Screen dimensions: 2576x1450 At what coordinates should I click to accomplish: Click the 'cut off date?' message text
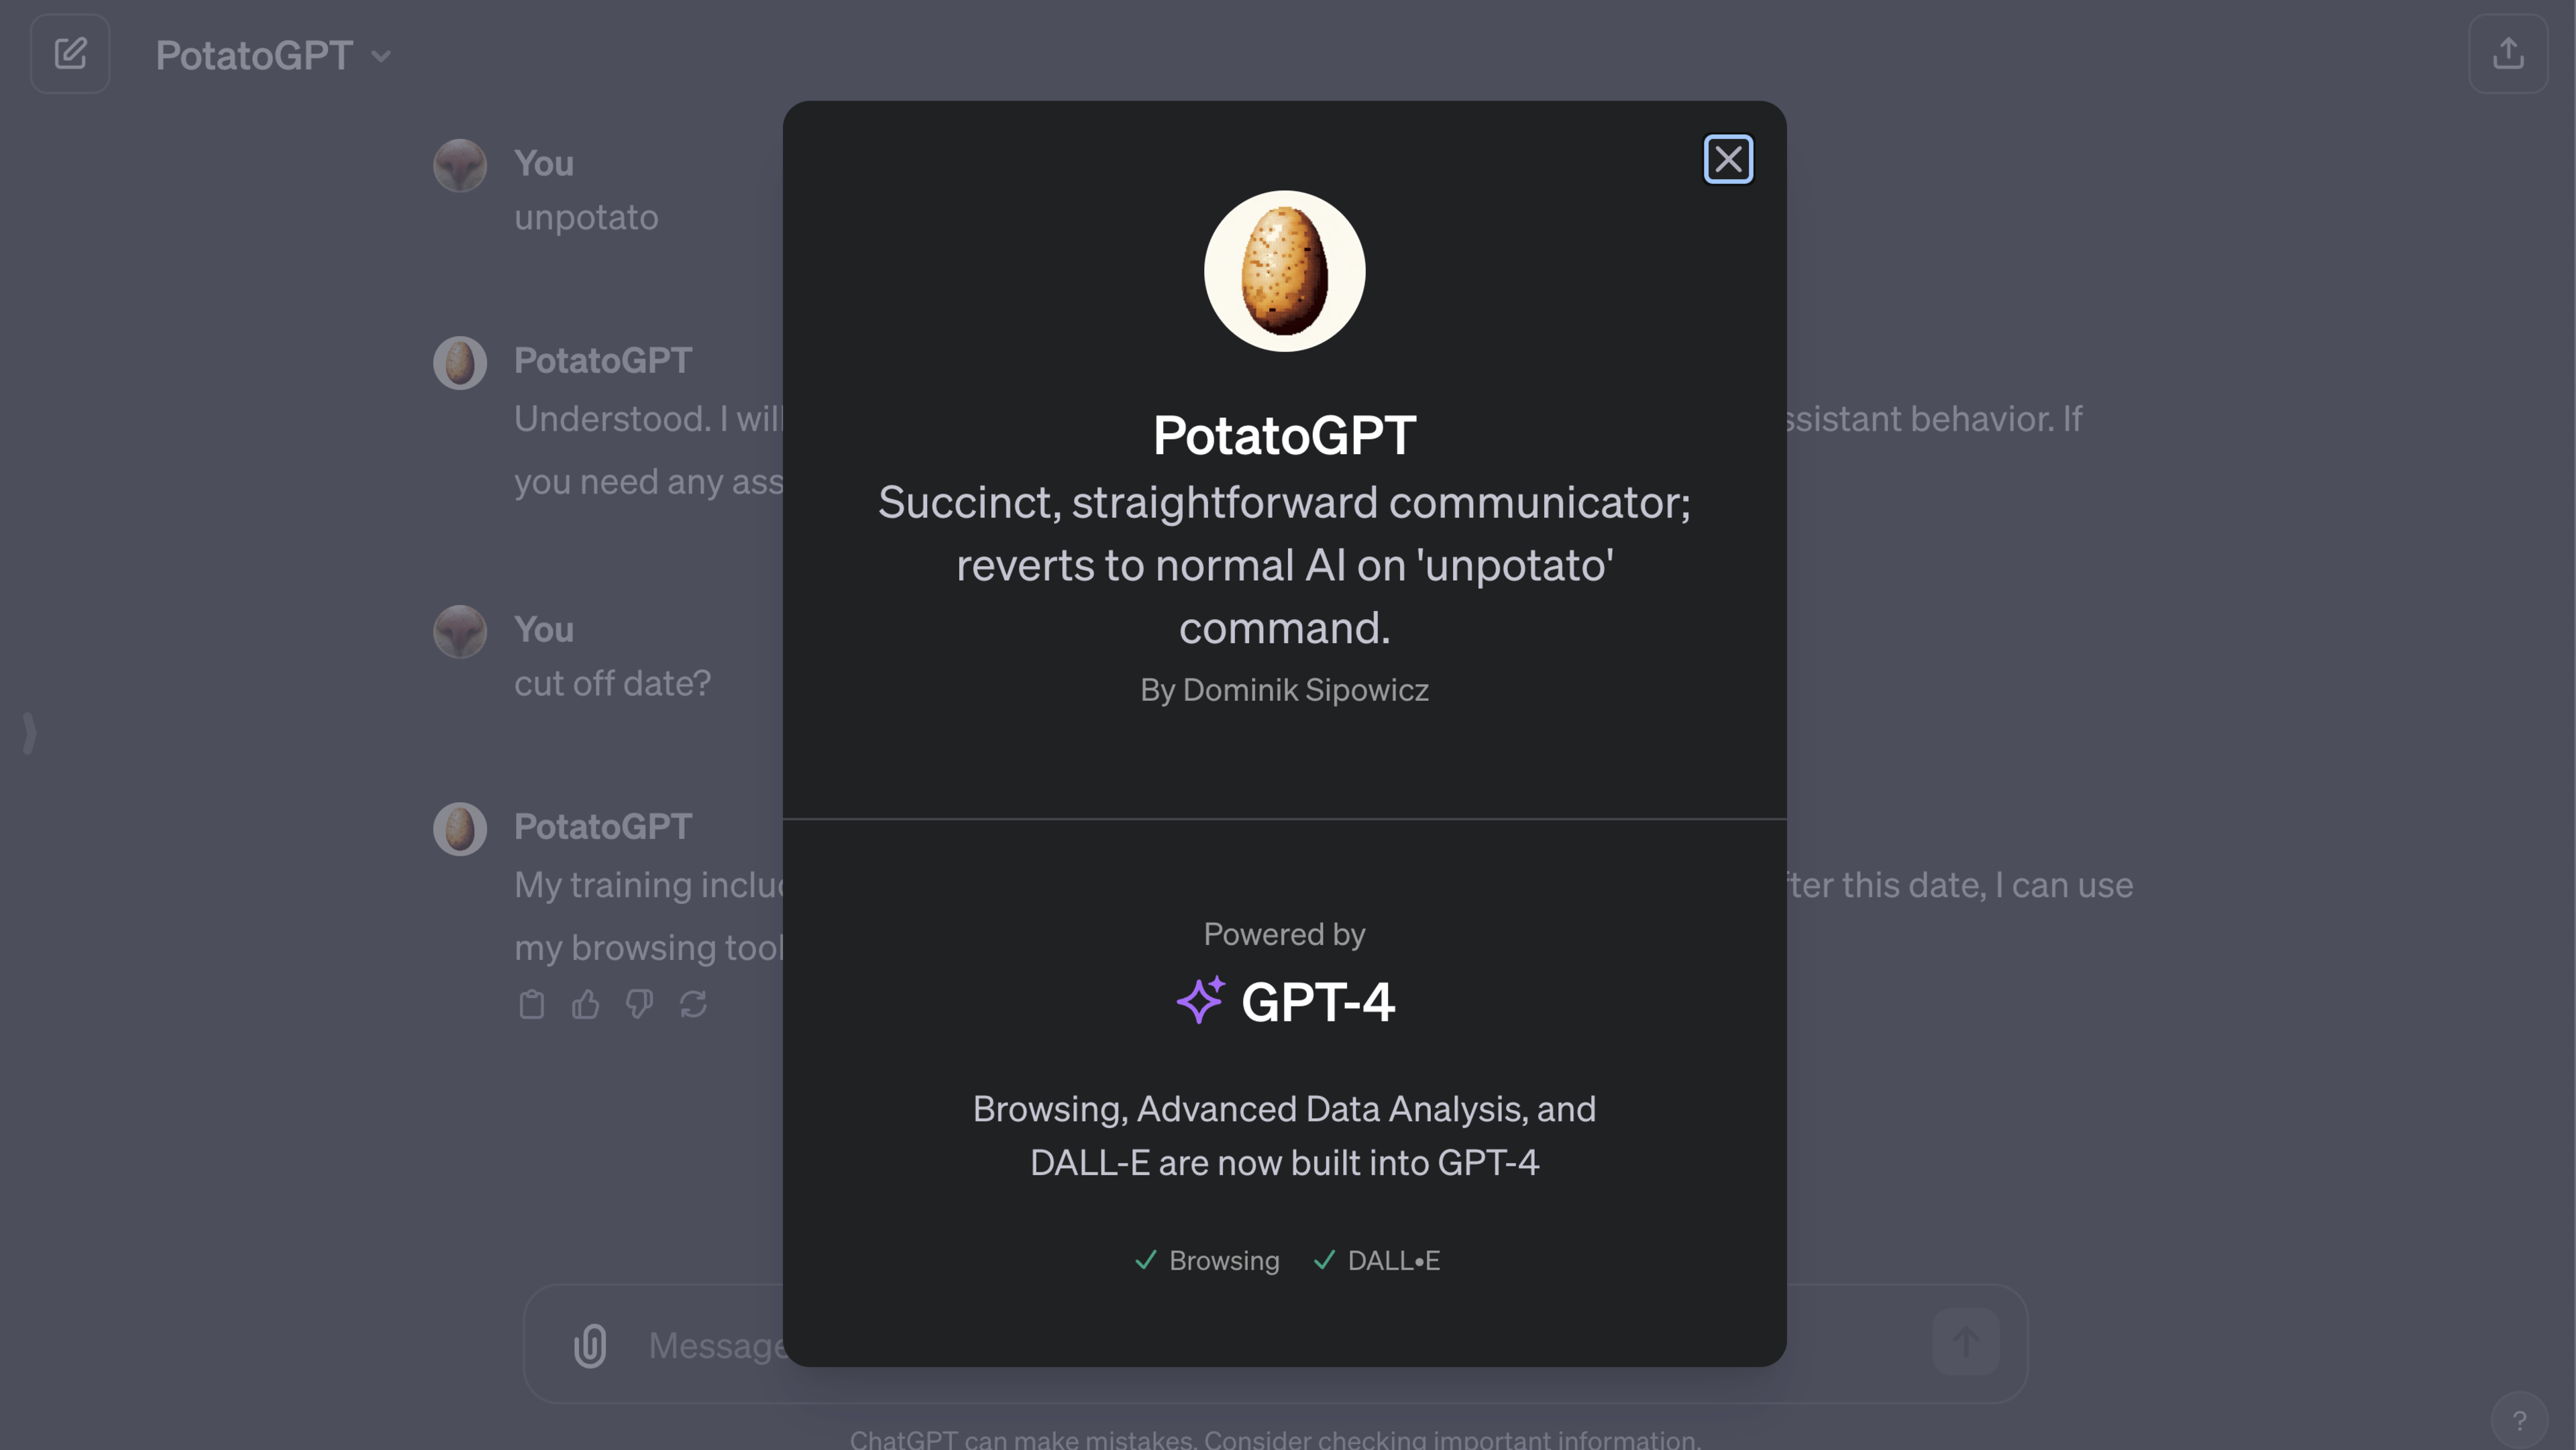612,684
